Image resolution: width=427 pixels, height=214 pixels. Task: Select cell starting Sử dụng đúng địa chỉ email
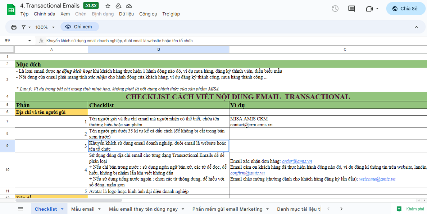159,170
